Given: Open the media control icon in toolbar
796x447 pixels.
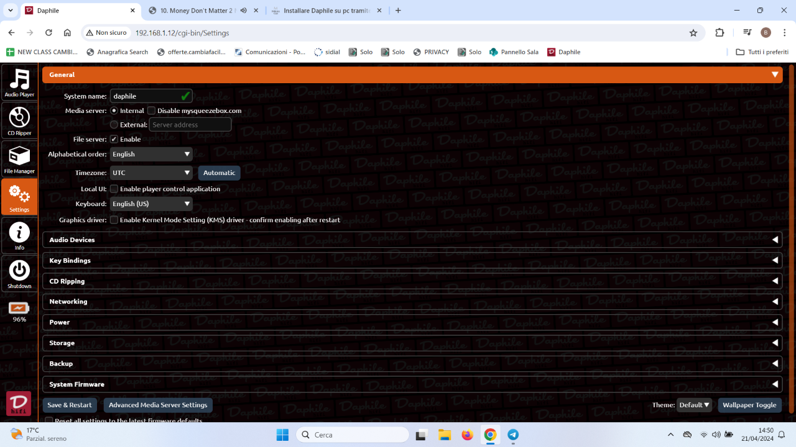Looking at the screenshot, I should tap(747, 33).
